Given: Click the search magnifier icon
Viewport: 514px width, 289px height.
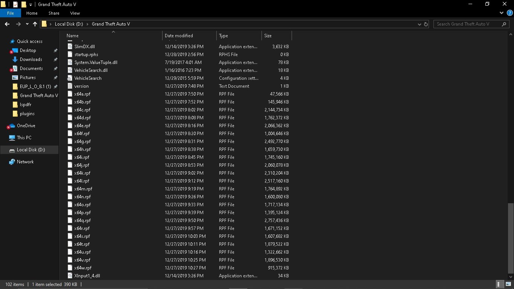Looking at the screenshot, I should (x=504, y=24).
